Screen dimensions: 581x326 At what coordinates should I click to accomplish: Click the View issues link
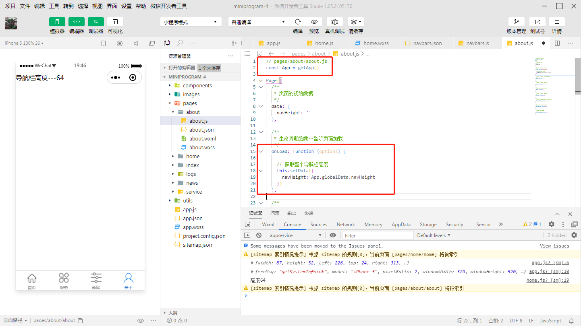click(554, 246)
